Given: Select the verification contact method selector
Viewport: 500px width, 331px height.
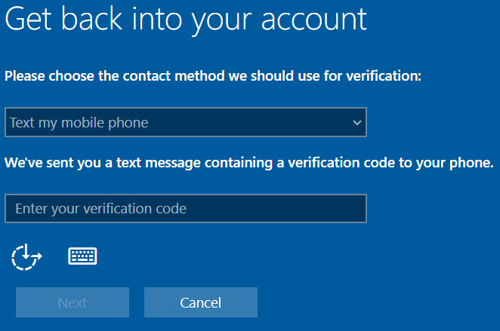Looking at the screenshot, I should pos(186,122).
